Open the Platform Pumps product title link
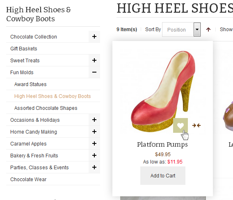This screenshot has width=233, height=200. pyautogui.click(x=162, y=145)
